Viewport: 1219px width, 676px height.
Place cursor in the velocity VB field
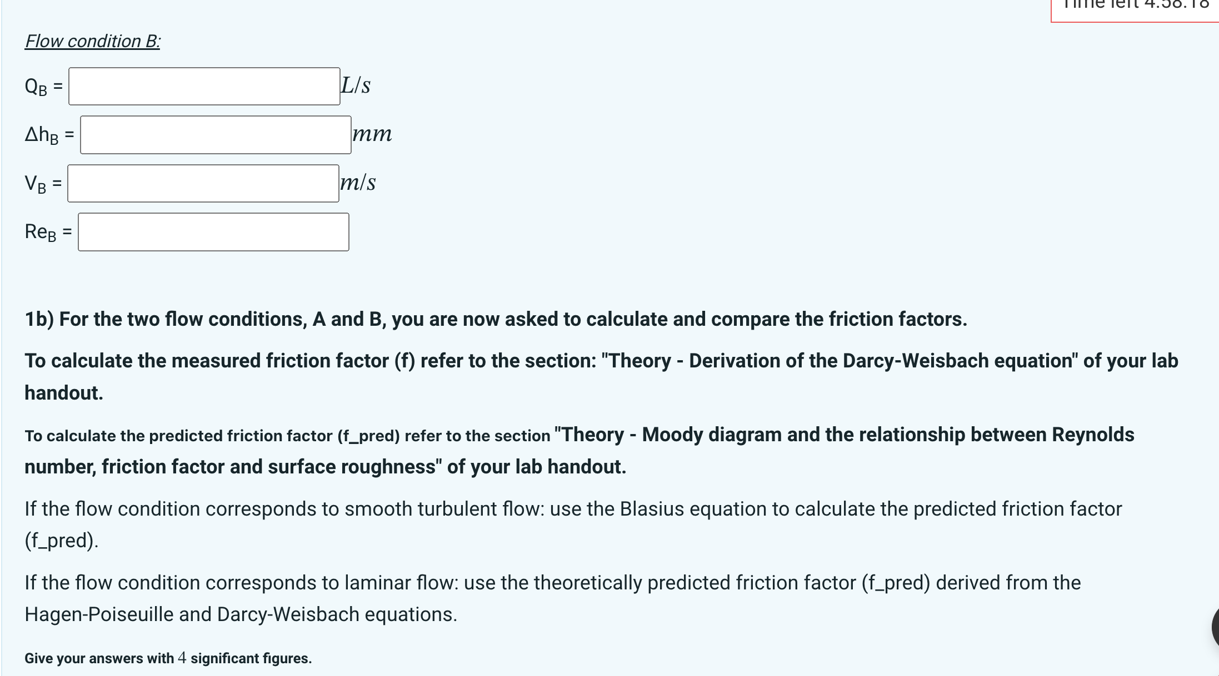[x=203, y=184]
